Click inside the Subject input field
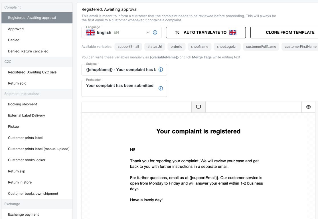 point(120,69)
